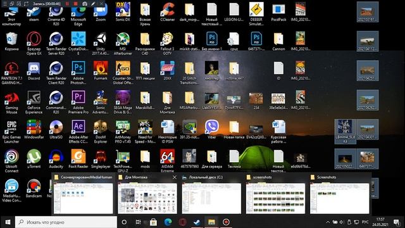This screenshot has width=405, height=228.
Task: Launch Ubisoft Connect shortcut
Action: pyautogui.click(x=11, y=161)
